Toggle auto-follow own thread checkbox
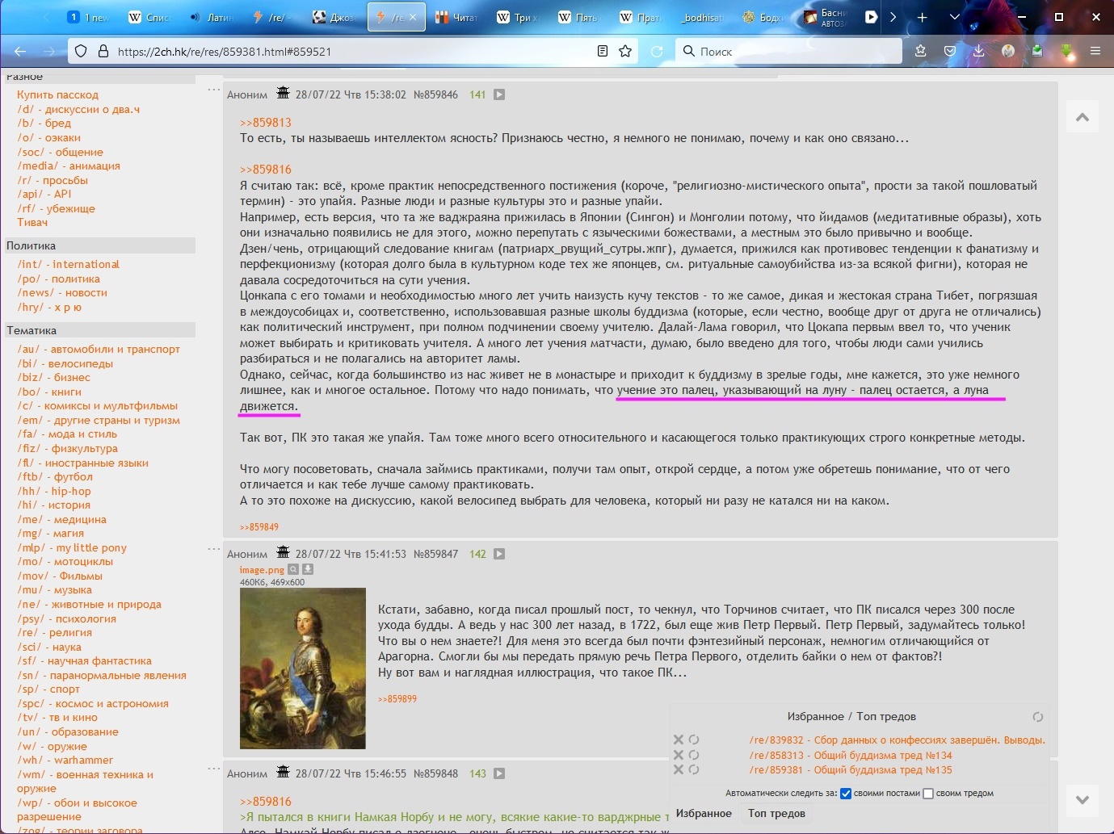Viewport: 1114px width, 834px height. (928, 794)
